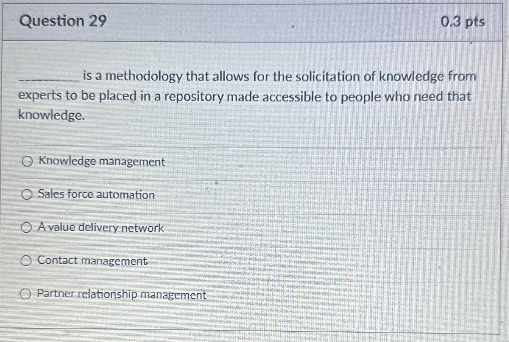The width and height of the screenshot is (509, 342).
Task: Click the A value delivery network answer text
Action: click(101, 228)
